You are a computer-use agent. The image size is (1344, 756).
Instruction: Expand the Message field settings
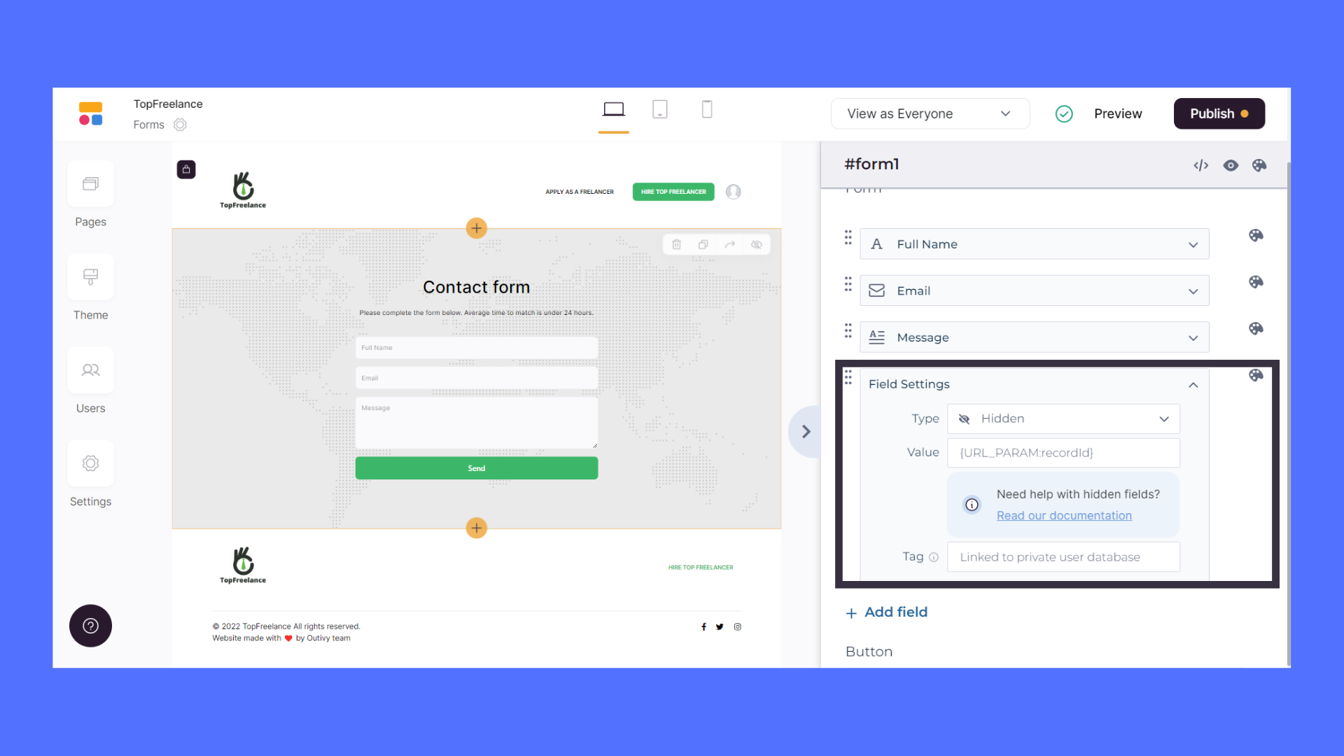click(1193, 337)
